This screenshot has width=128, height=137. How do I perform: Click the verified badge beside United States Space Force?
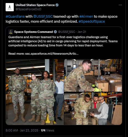[57, 5]
